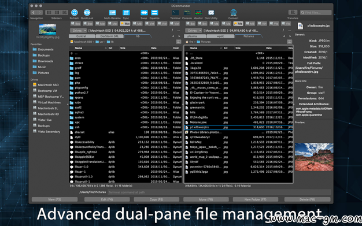Image resolution: width=362 pixels, height=226 pixels.
Task: Click the Copy (F5) button
Action: pyautogui.click(x=157, y=199)
